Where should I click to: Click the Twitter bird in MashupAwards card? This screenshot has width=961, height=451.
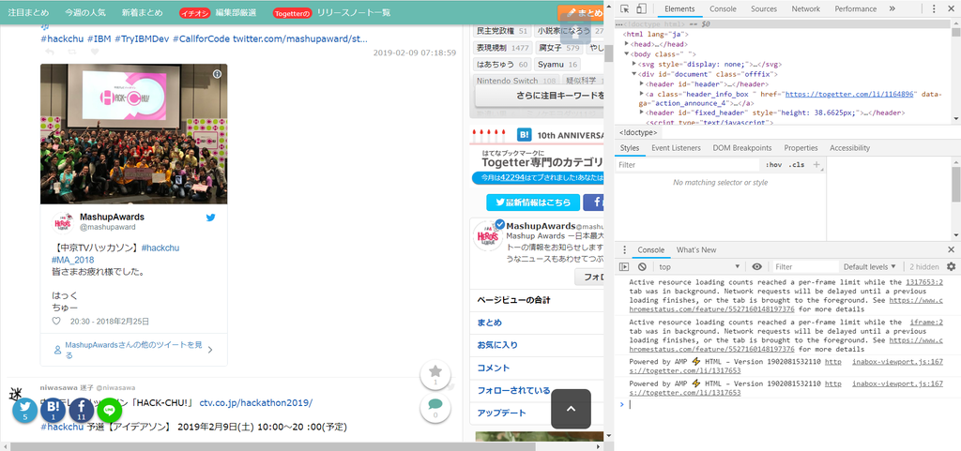point(211,218)
